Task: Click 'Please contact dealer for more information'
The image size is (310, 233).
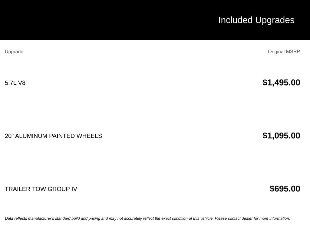Action: click(x=252, y=218)
